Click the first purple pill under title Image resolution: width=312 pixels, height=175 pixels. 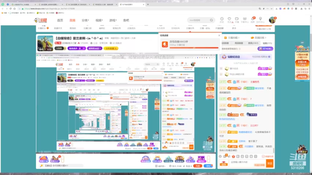(x=76, y=48)
